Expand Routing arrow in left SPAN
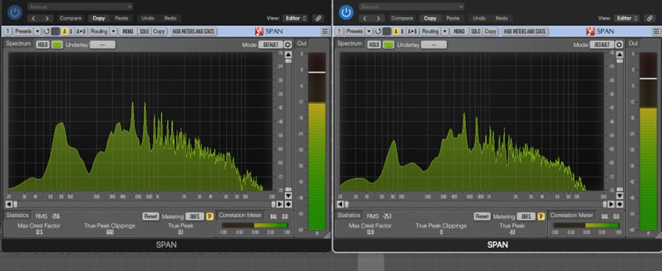Image resolution: width=662 pixels, height=271 pixels. coord(113,32)
